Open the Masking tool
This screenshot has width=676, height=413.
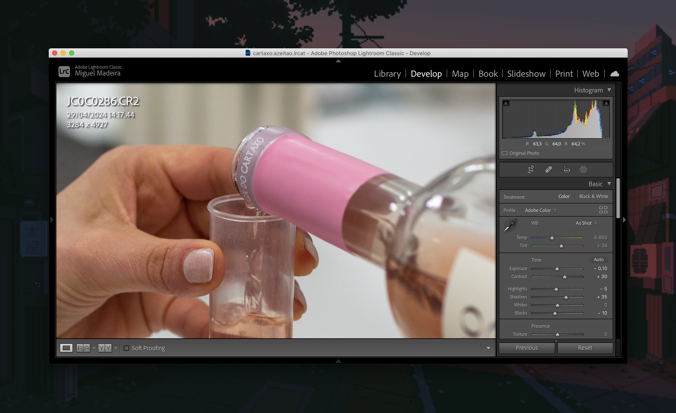(584, 170)
